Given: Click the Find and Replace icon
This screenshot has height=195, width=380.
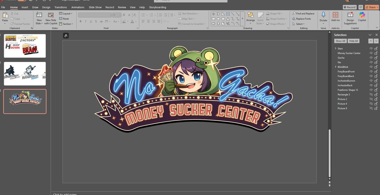Looking at the screenshot, I should [x=293, y=13].
